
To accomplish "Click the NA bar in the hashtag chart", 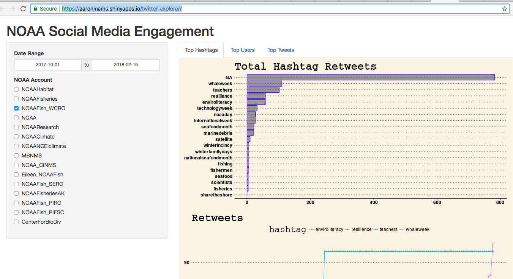I will click(371, 77).
